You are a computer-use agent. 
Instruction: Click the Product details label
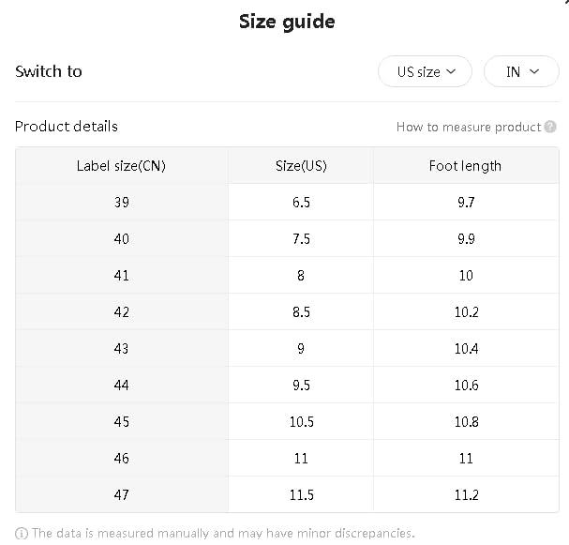67,127
